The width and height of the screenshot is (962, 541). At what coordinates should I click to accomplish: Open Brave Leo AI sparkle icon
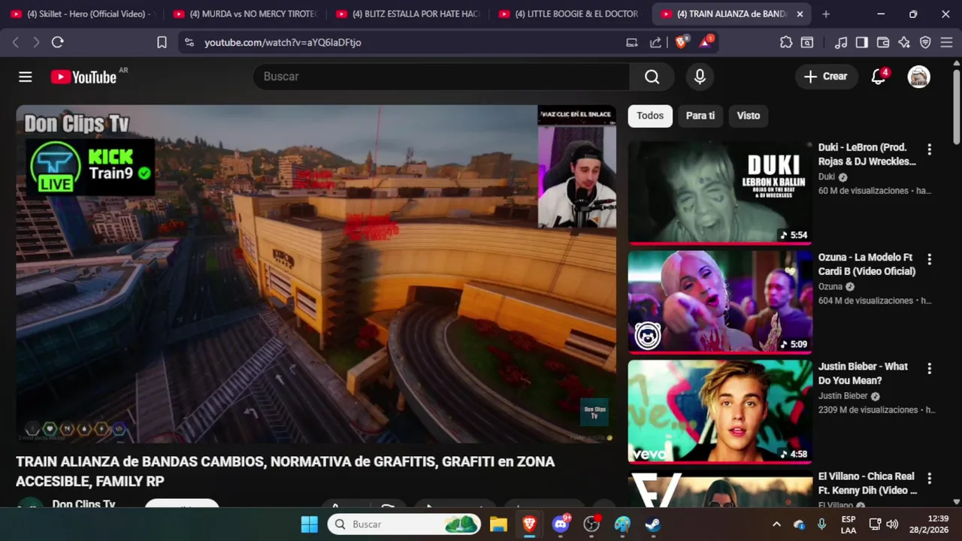coord(904,43)
